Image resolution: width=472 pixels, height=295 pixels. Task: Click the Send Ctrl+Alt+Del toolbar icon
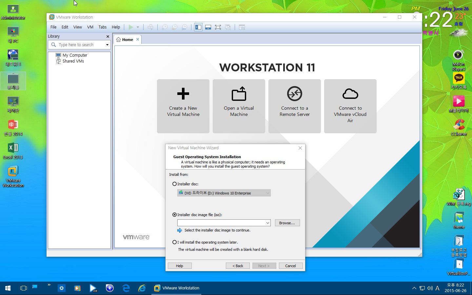click(x=150, y=27)
